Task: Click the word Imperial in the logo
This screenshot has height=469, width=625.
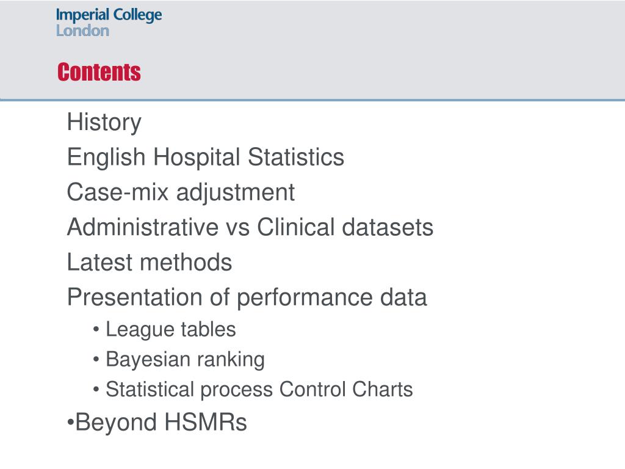Action: pyautogui.click(x=82, y=15)
